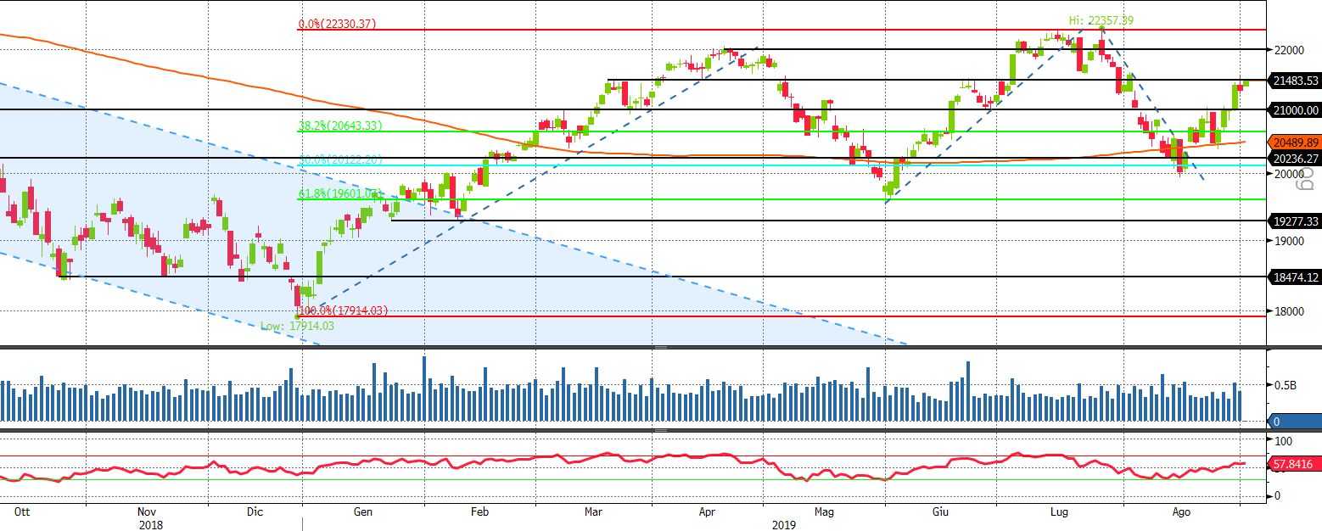Click the 0.0%(22330.37) Fibonacci label
This screenshot has width=1322, height=531.
(337, 25)
